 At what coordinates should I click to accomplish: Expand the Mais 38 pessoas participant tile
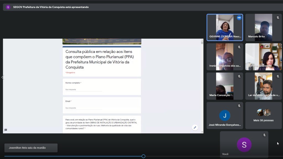(x=263, y=115)
